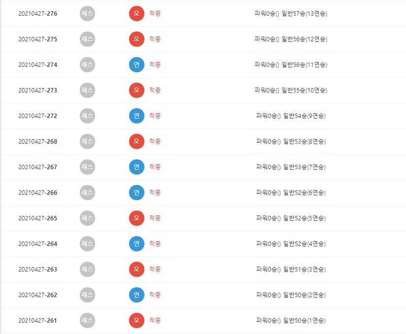The image size is (406, 334).
Task: Click the text 일반57승(13연승)
Action: (304, 14)
